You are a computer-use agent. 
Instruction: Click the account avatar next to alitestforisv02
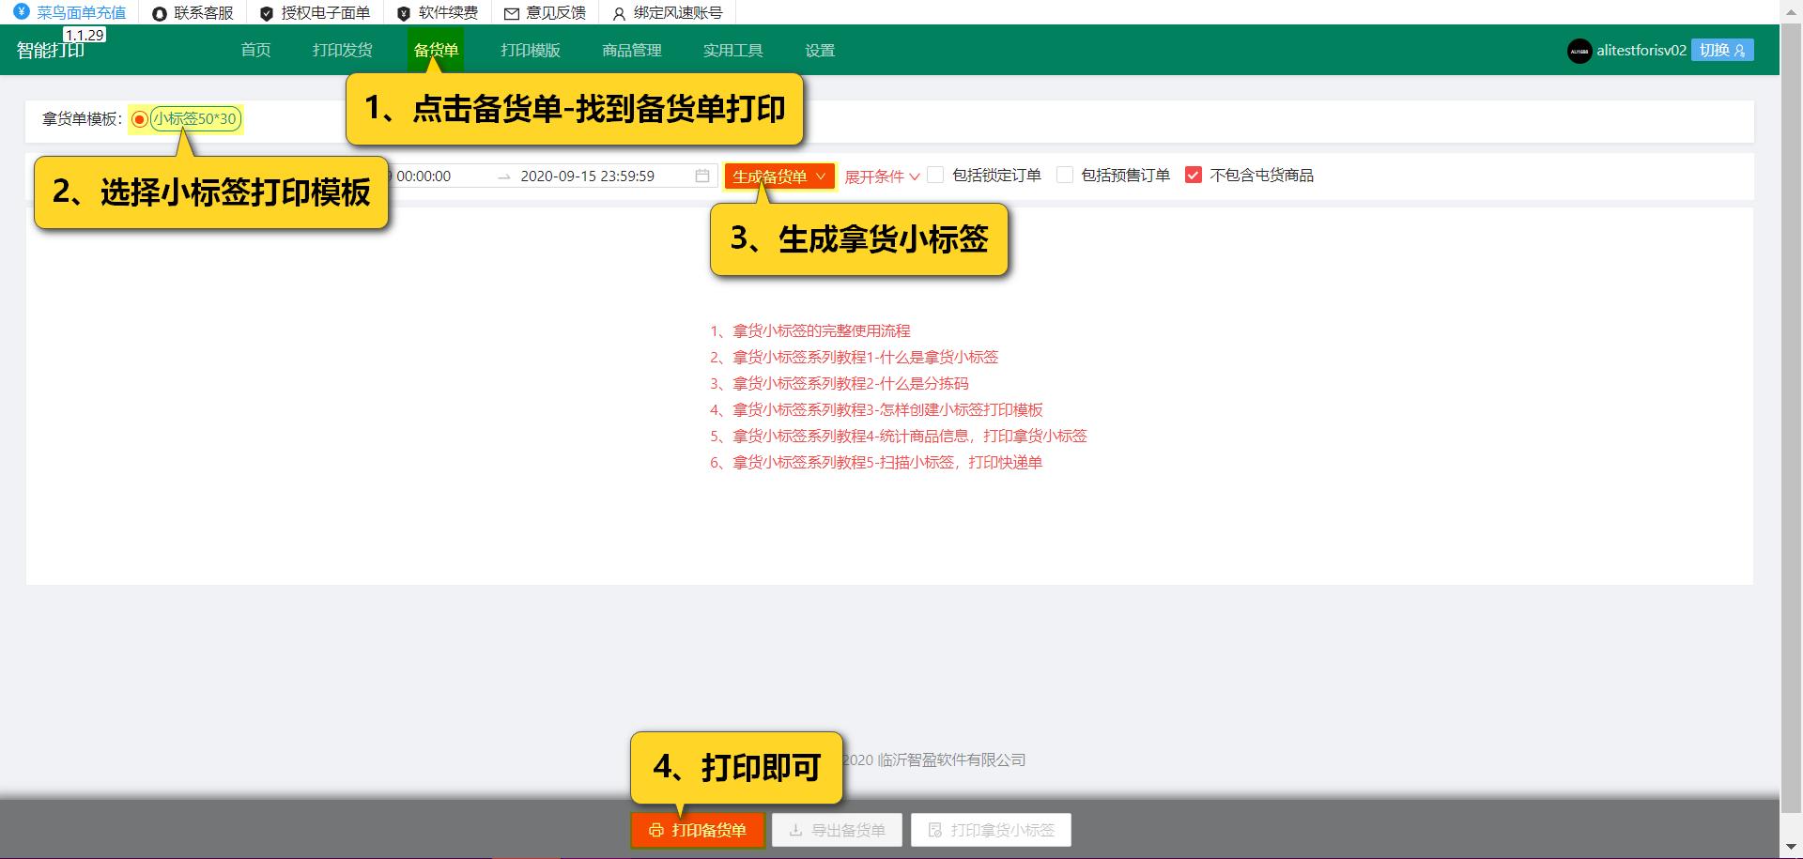pyautogui.click(x=1578, y=50)
